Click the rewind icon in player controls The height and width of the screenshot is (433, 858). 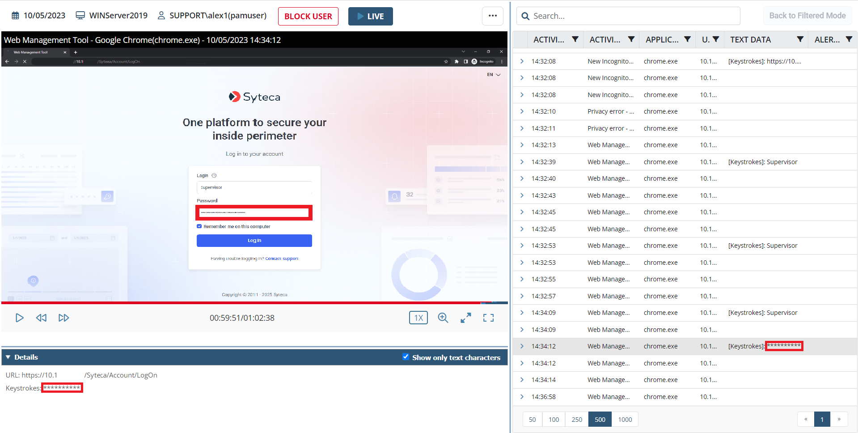pyautogui.click(x=41, y=318)
